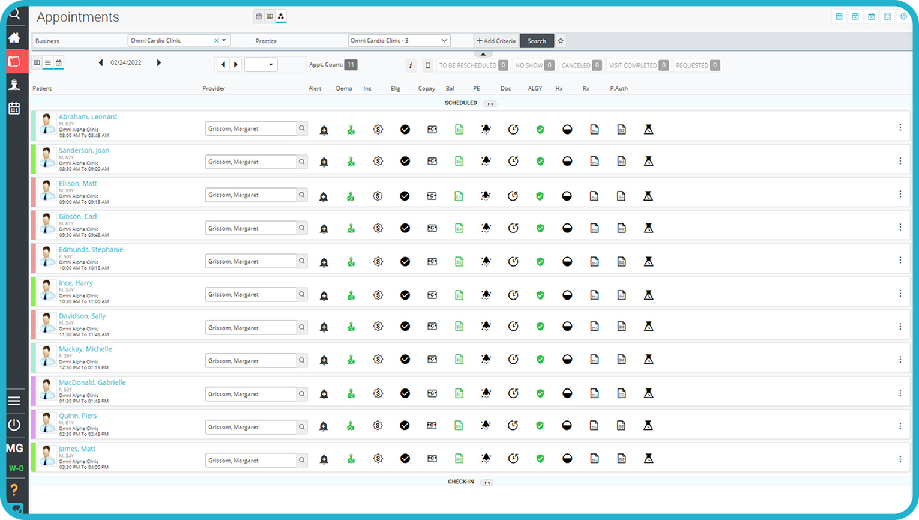The image size is (919, 520).
Task: Collapse the SCHEDULED section
Action: point(490,104)
